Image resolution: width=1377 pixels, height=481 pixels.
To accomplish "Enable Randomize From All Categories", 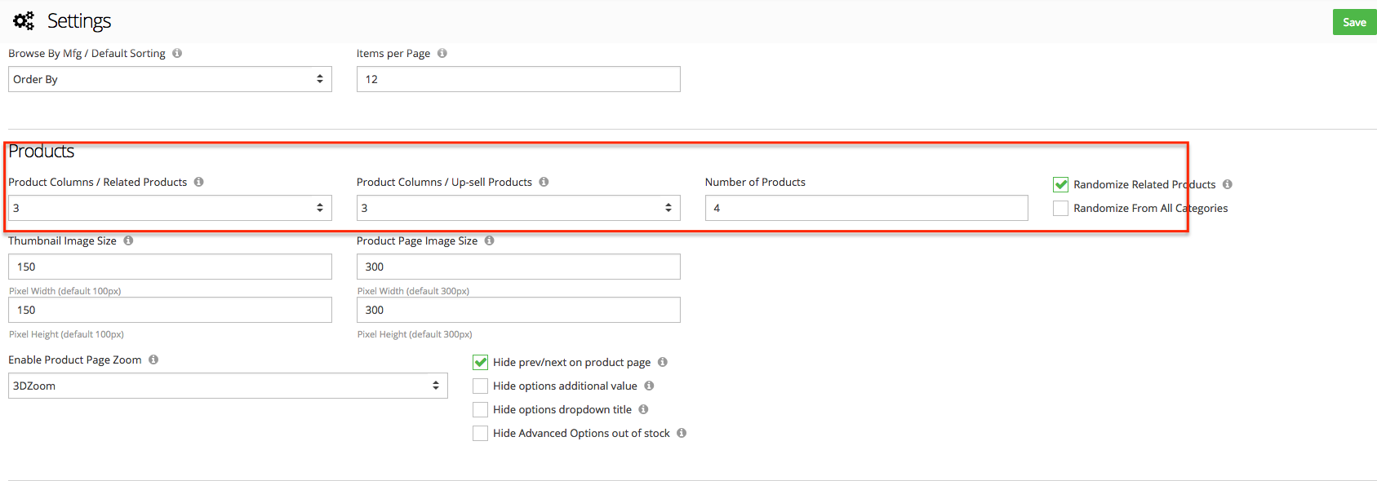I will [x=1060, y=208].
